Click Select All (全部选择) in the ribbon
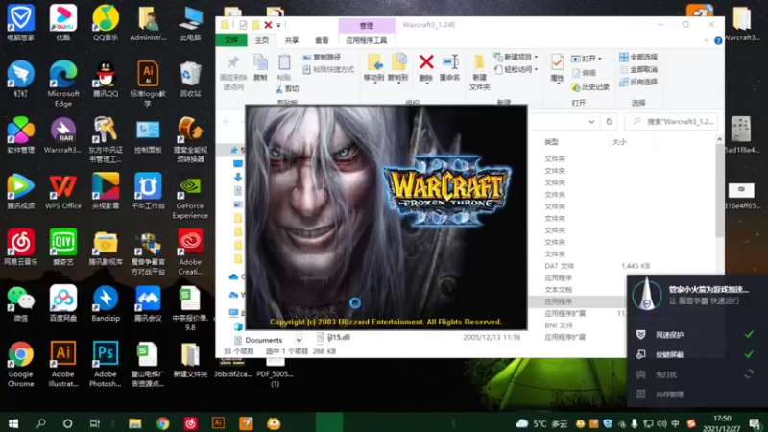 click(638, 57)
